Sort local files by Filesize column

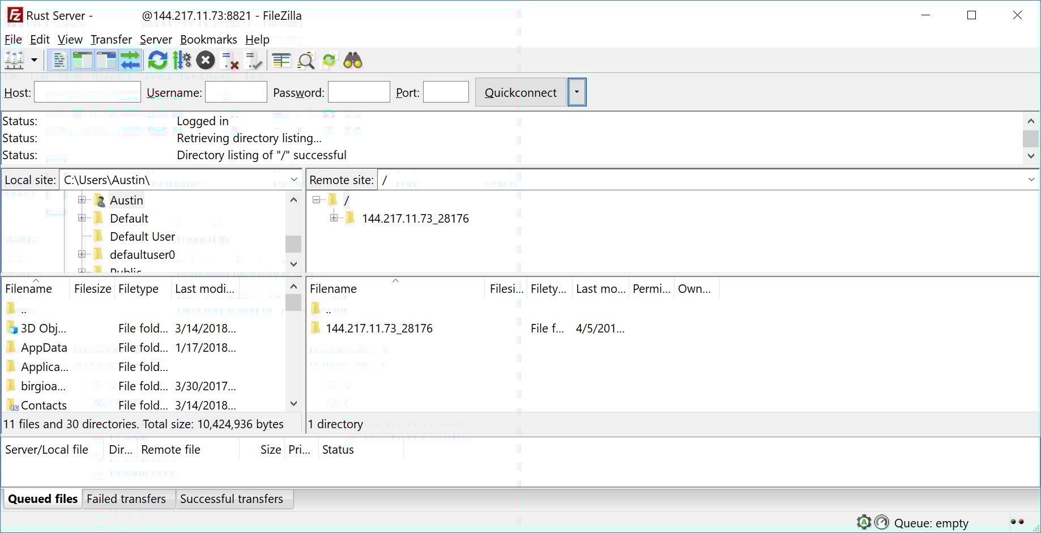pyautogui.click(x=92, y=289)
